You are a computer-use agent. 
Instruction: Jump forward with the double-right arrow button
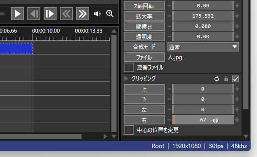[x=83, y=14]
